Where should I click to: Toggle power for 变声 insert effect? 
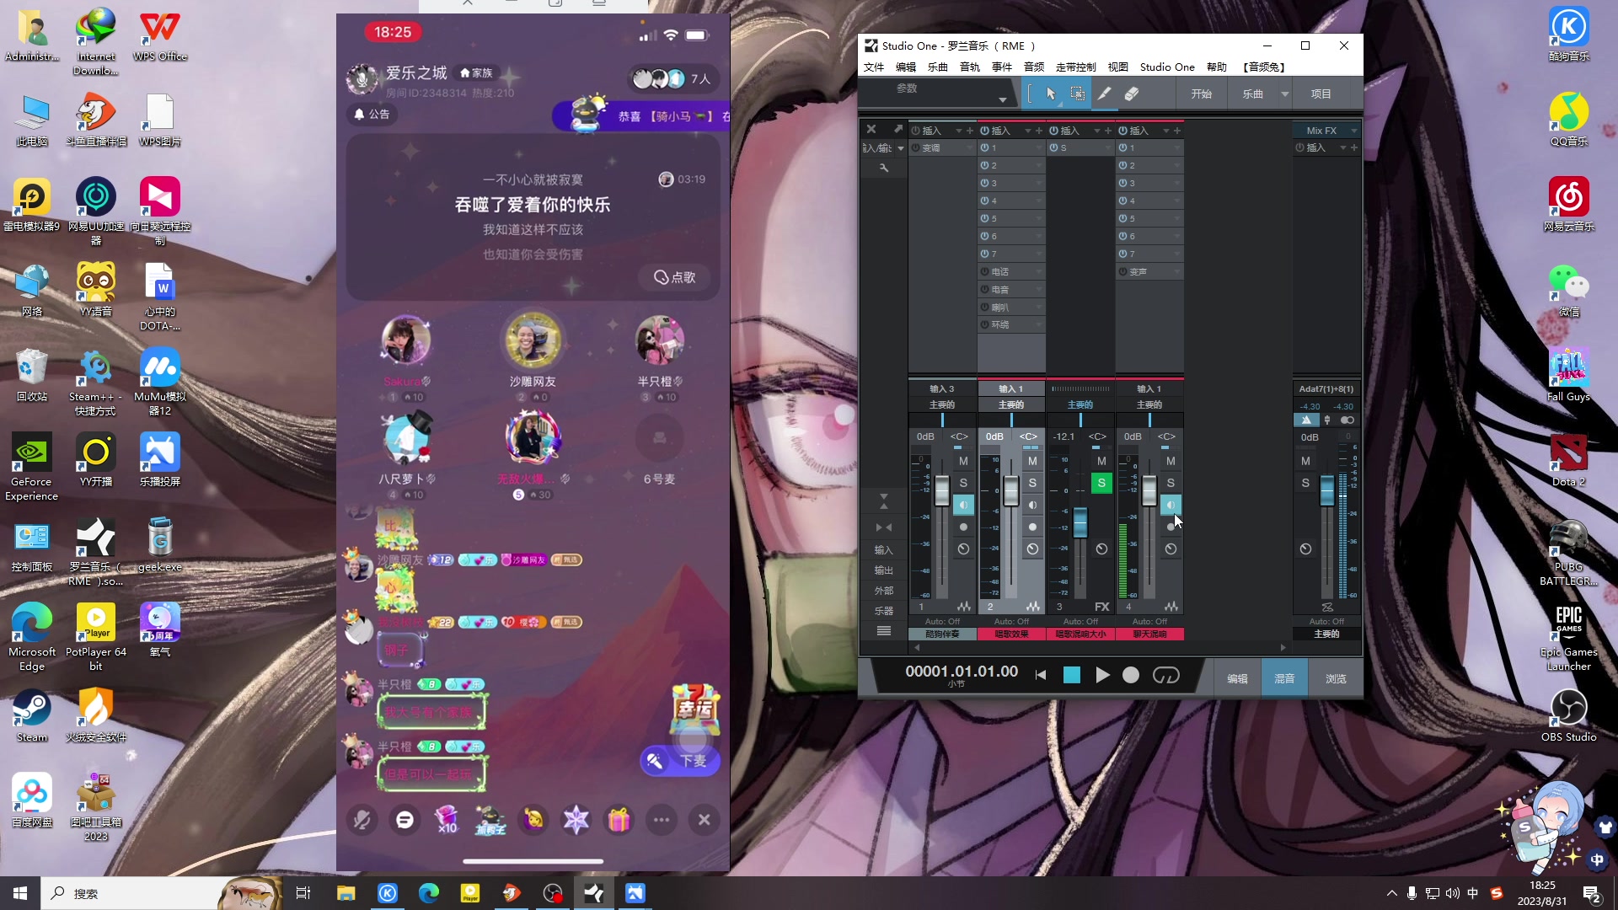pyautogui.click(x=1122, y=271)
